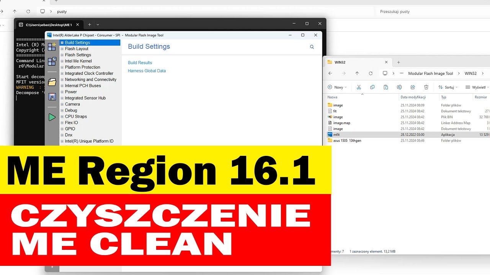This screenshot has height=275, width=490.
Task: Select Flex IO in the MFIT tree
Action: pyautogui.click(x=72, y=123)
